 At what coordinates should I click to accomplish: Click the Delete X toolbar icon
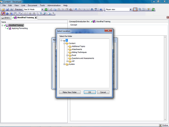pos(63,10)
